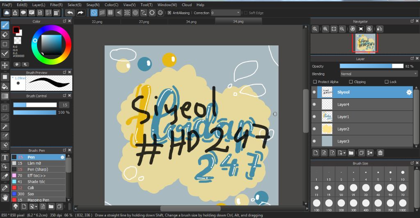Open the Snap menu

coord(93,5)
